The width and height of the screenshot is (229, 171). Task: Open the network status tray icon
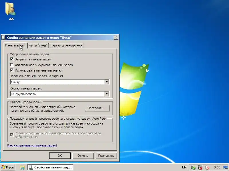pos(200,168)
